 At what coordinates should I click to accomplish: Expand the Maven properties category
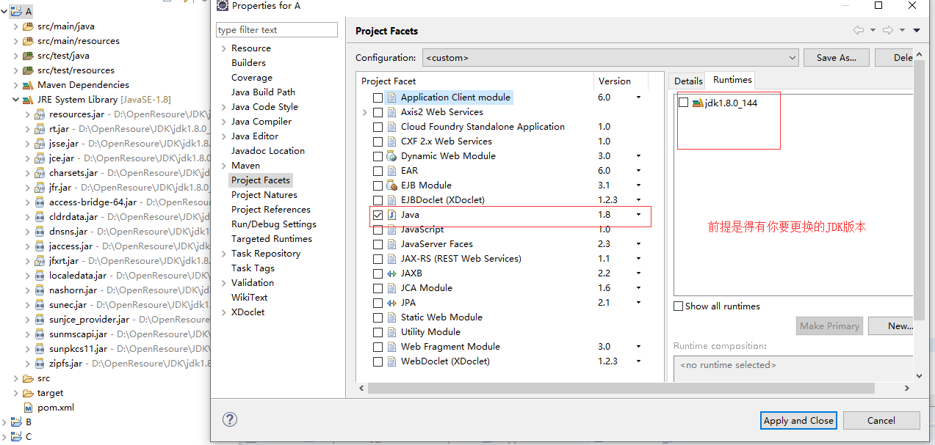pos(224,166)
